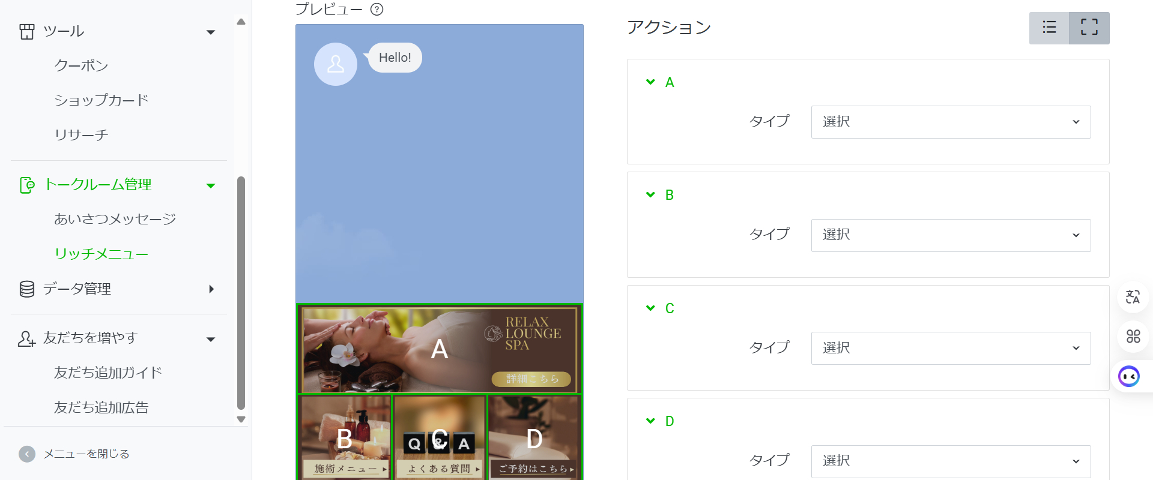Viewport: 1153px width, 480px height.
Task: Click the back arrow icon beside メニューを閉じる
Action: [x=27, y=454]
